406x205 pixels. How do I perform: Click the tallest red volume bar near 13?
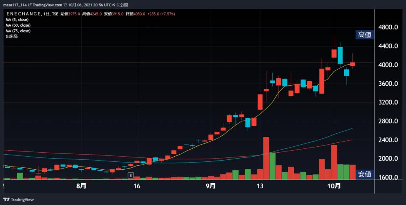pos(266,158)
